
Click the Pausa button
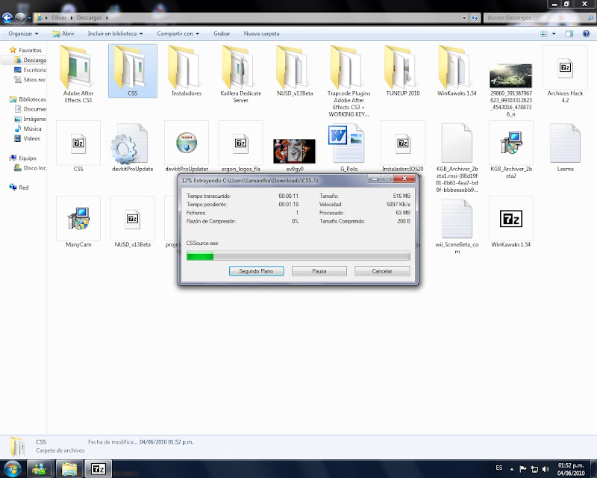319,271
